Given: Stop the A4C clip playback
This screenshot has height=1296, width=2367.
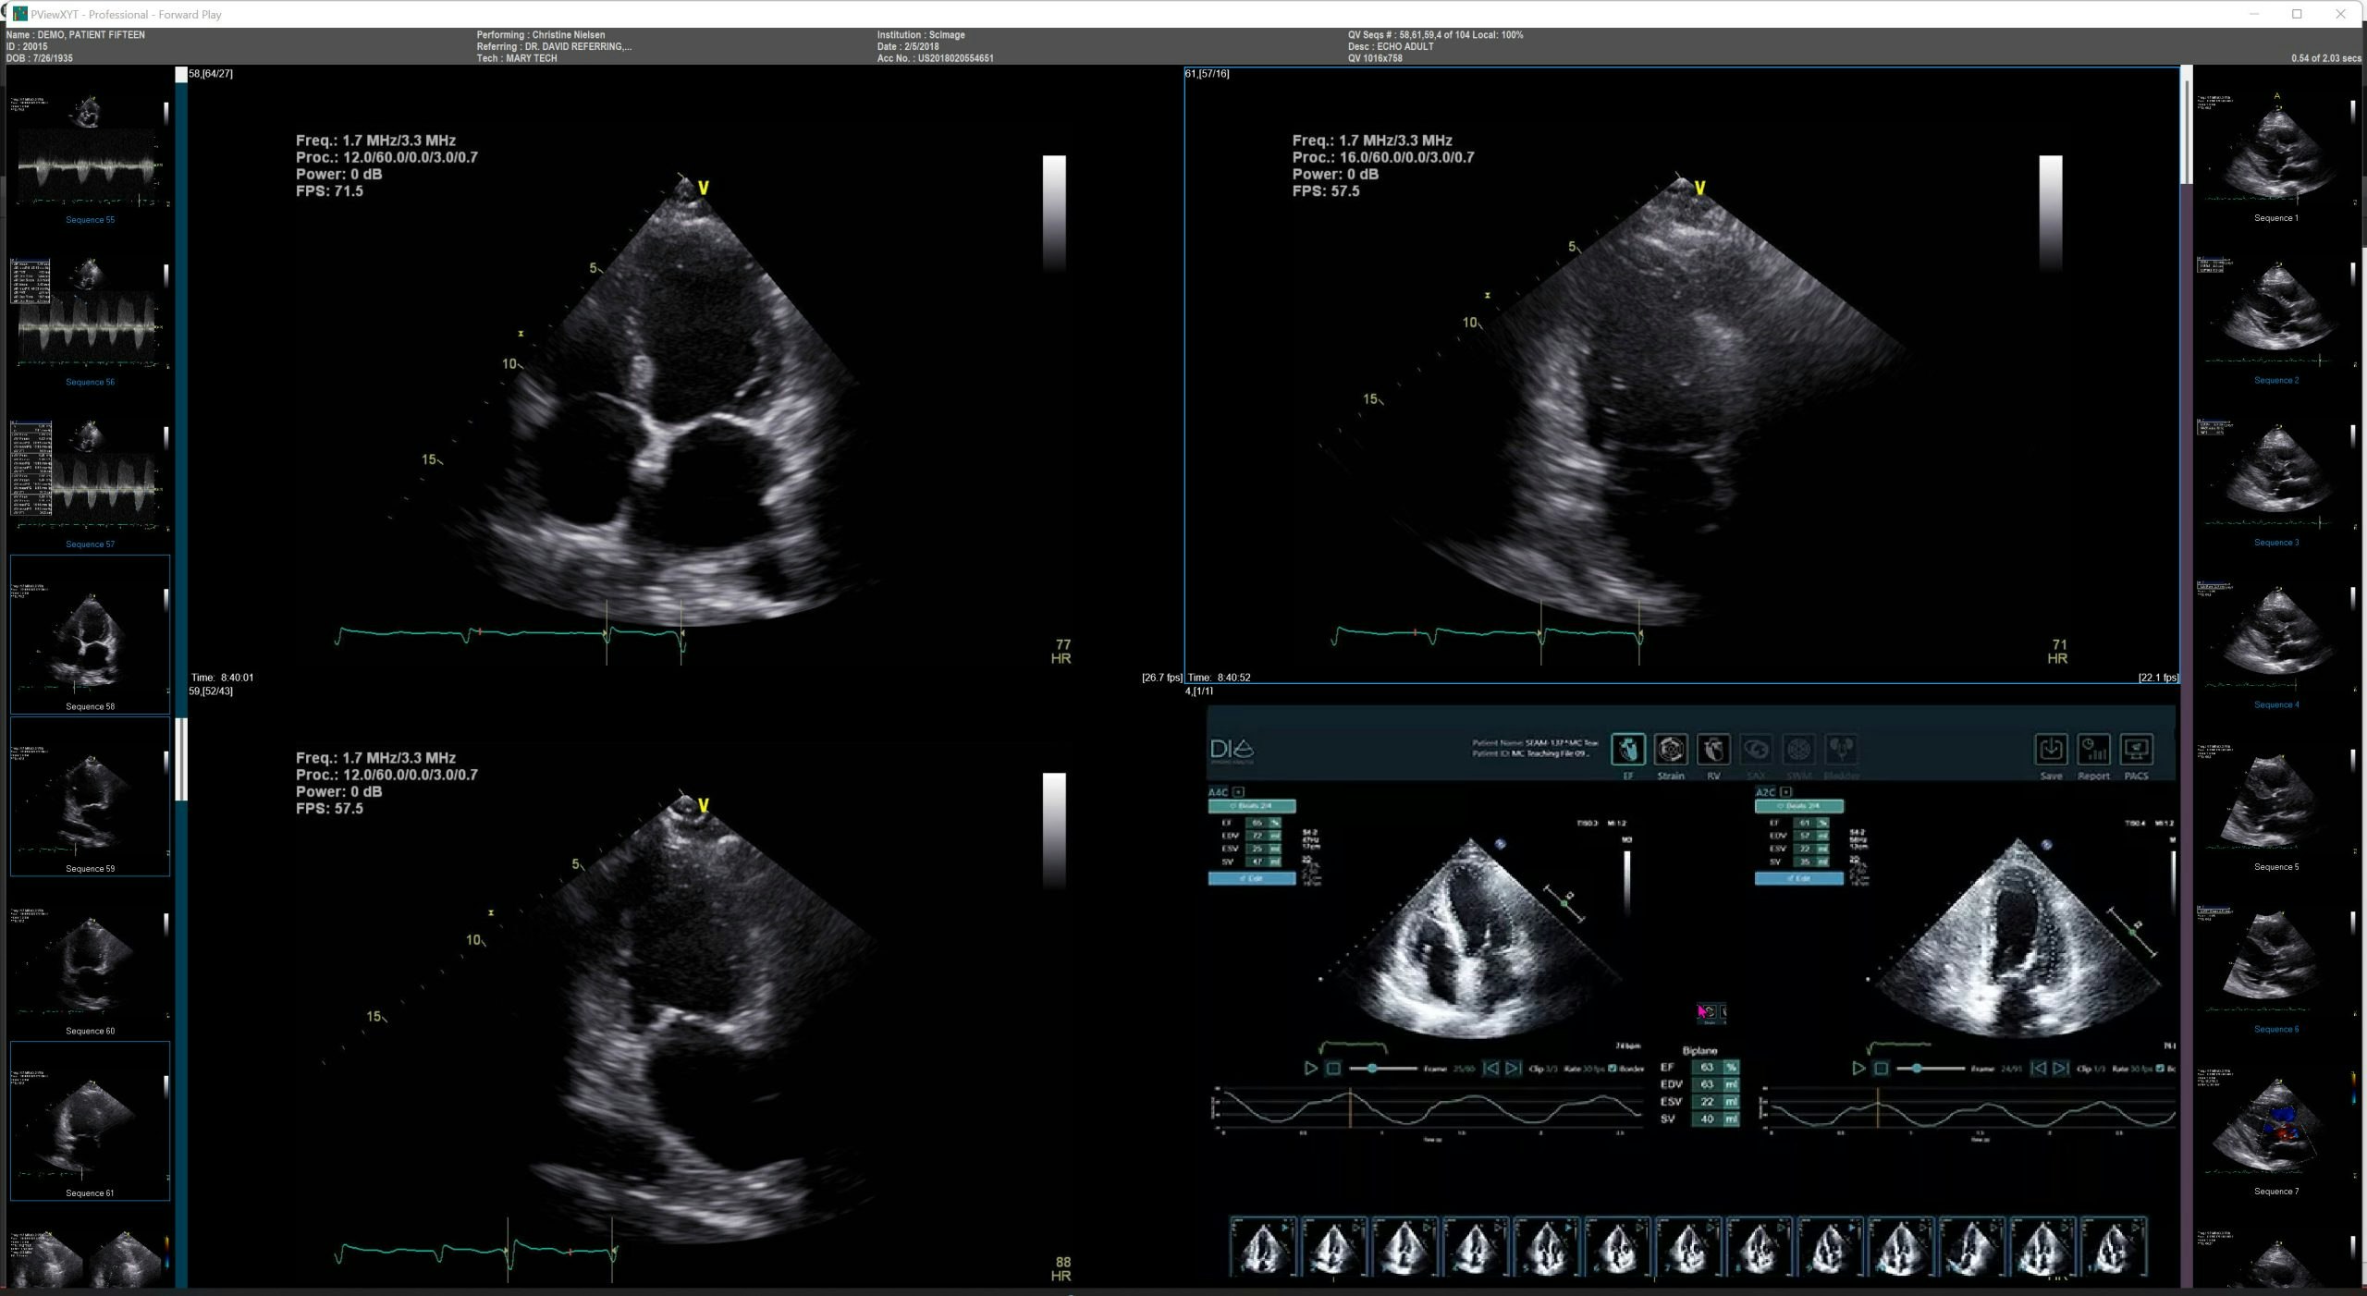Looking at the screenshot, I should click(1333, 1069).
